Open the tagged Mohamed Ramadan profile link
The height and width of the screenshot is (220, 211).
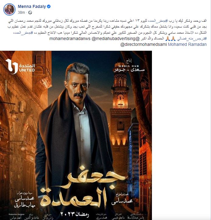[187, 44]
